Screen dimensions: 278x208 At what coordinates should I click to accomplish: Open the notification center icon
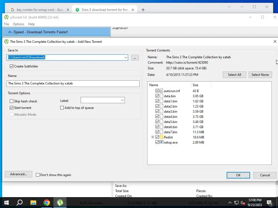click(x=269, y=203)
